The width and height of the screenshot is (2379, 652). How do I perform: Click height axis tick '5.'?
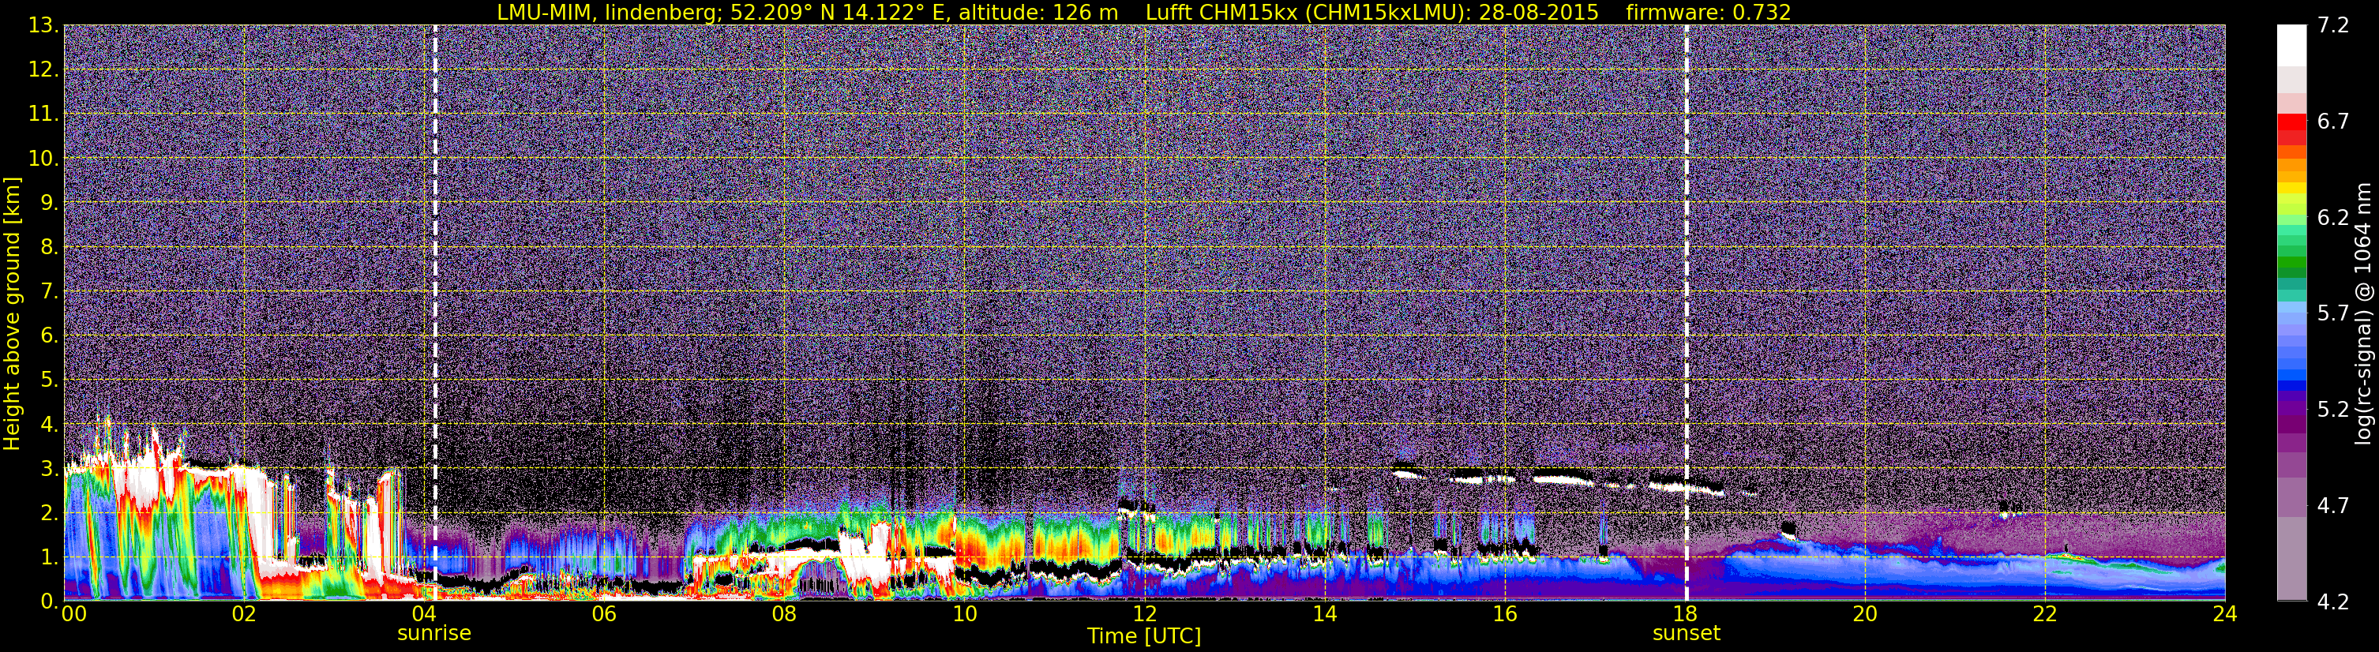point(49,380)
